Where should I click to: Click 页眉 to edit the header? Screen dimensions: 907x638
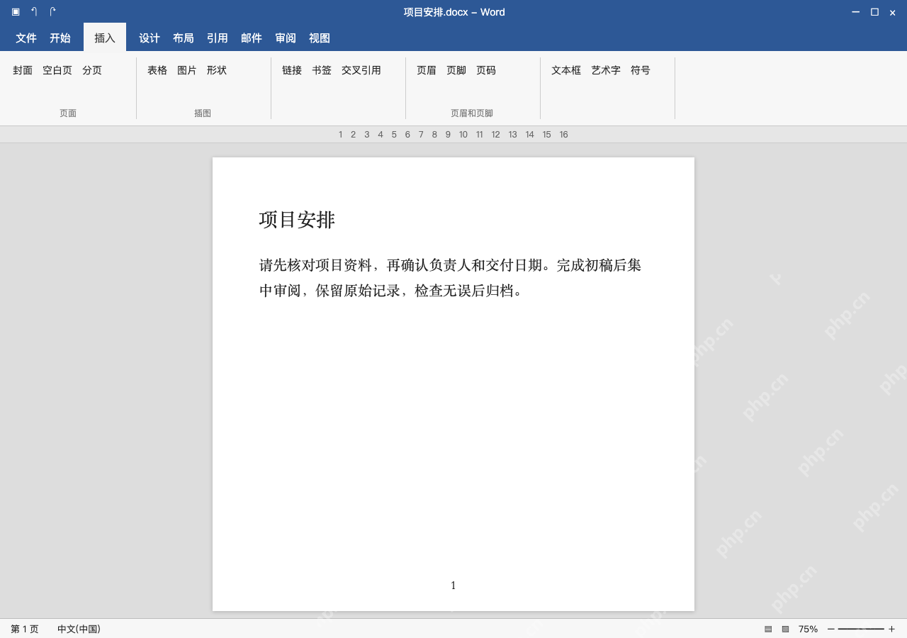tap(427, 70)
